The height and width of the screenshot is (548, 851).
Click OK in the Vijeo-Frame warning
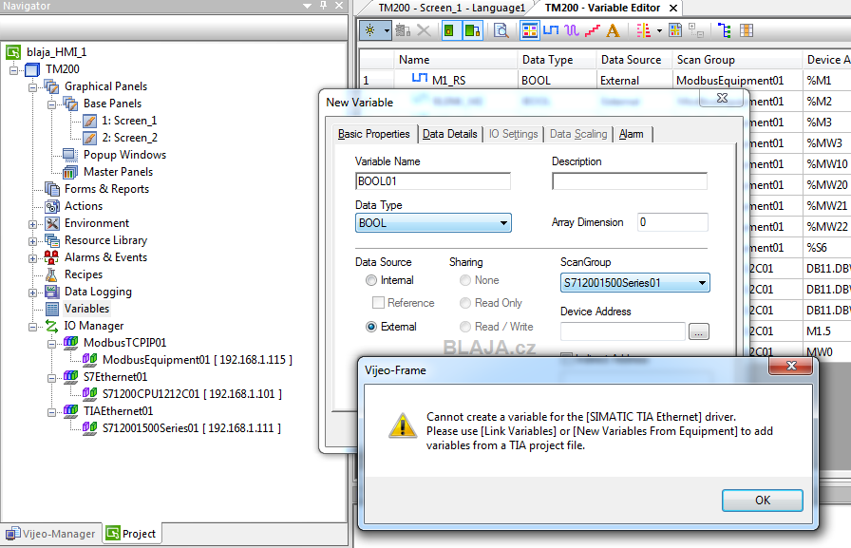click(762, 501)
